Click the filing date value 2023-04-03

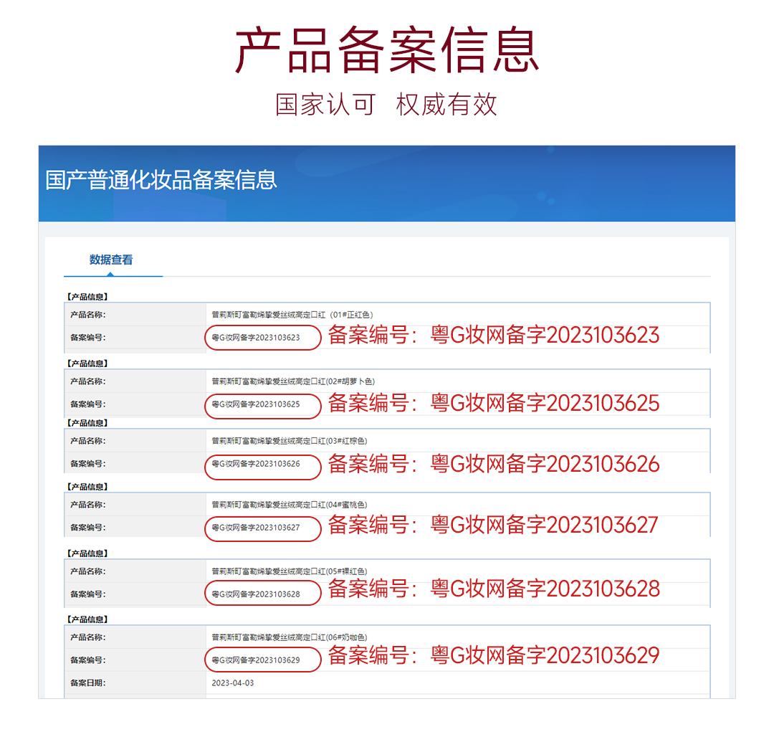click(233, 683)
